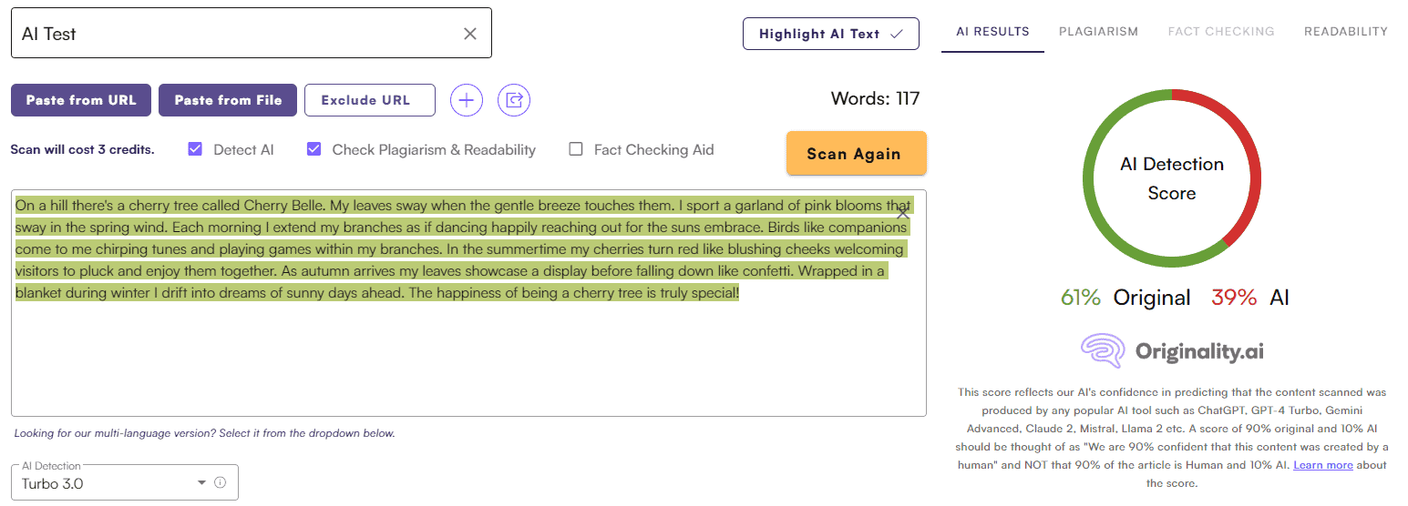Click the Paste from File button

(228, 100)
